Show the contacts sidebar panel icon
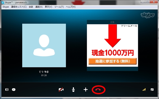Screen dimensions: 159x99 point(7,89)
